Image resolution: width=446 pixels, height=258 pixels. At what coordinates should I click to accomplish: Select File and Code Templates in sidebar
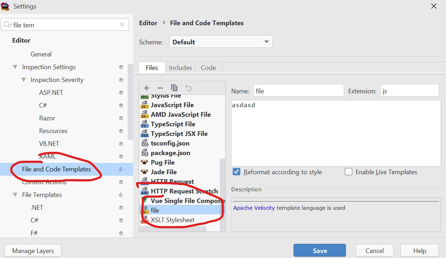click(57, 169)
